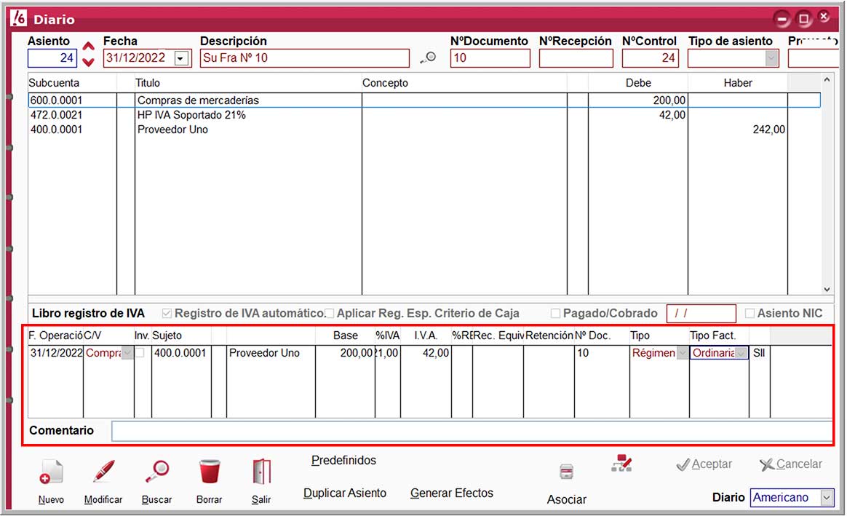Click Subcuenta column header
This screenshot has height=516, width=847.
[x=54, y=83]
